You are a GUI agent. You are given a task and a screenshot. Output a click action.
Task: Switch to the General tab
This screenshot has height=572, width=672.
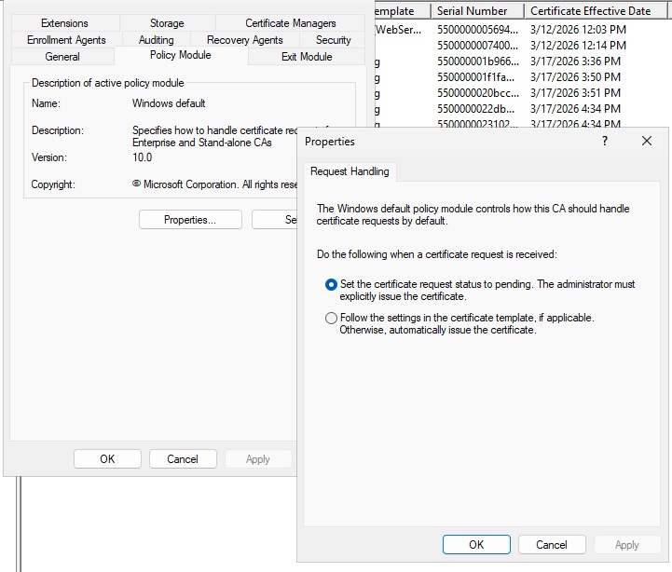point(62,57)
